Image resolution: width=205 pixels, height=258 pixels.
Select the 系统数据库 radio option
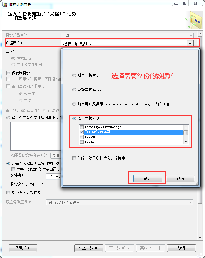tap(74, 90)
